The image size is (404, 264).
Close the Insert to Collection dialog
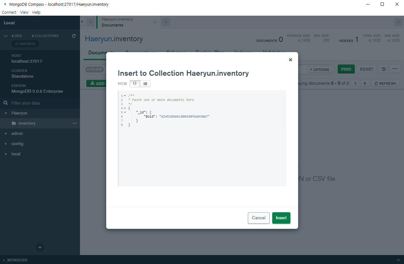(290, 60)
